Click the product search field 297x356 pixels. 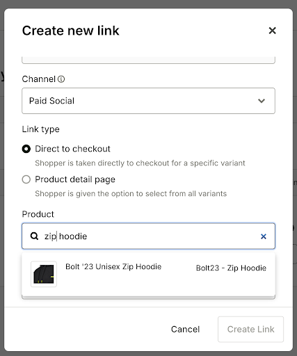click(148, 236)
